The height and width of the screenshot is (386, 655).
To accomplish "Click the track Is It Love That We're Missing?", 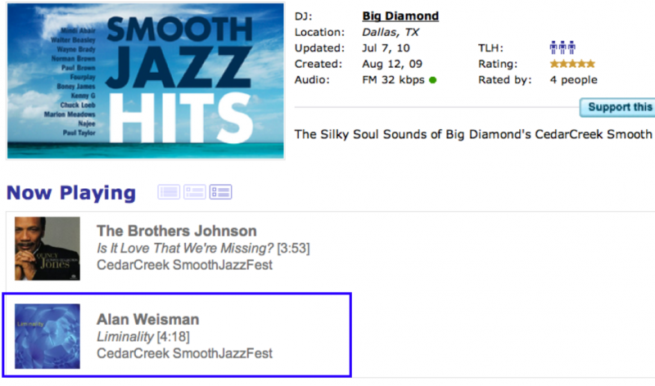I will 184,248.
